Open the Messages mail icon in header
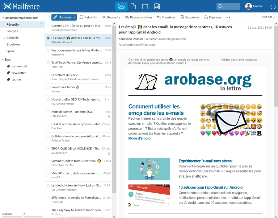The image size is (278, 218). coord(121,6)
